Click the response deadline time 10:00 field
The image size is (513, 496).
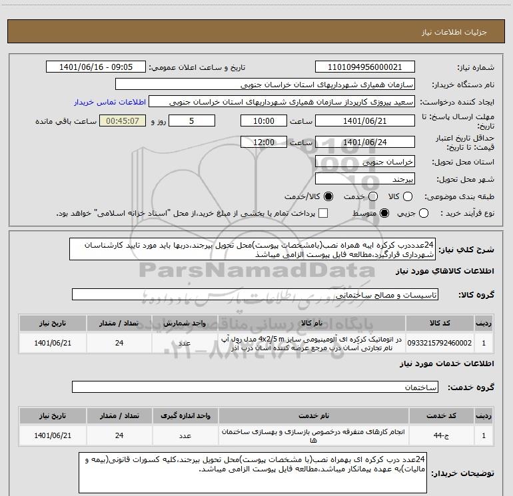[x=264, y=121]
